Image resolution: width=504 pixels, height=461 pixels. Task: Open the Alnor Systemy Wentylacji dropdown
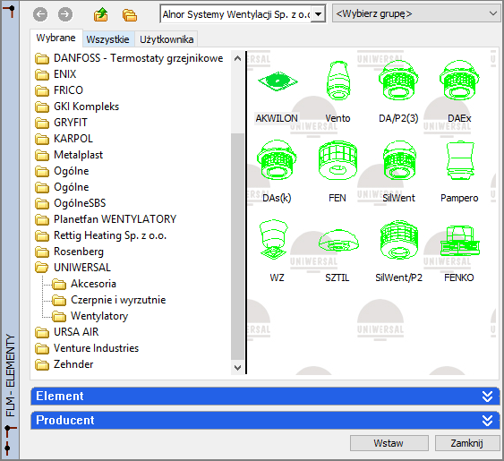[x=318, y=14]
